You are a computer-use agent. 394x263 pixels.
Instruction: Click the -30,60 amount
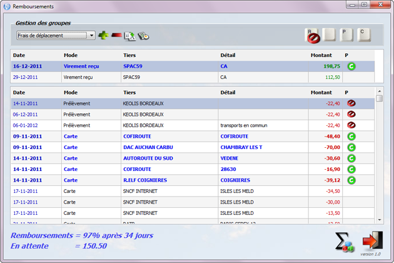(332, 158)
